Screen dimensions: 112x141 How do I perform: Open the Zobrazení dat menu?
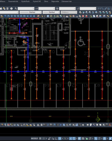click(66, 1)
